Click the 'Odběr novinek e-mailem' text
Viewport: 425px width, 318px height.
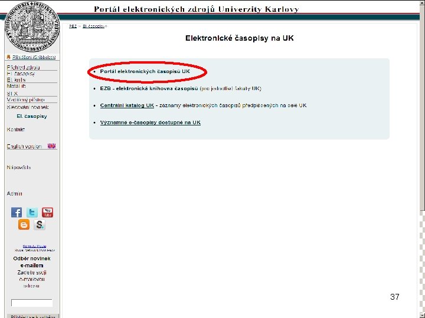[32, 262]
